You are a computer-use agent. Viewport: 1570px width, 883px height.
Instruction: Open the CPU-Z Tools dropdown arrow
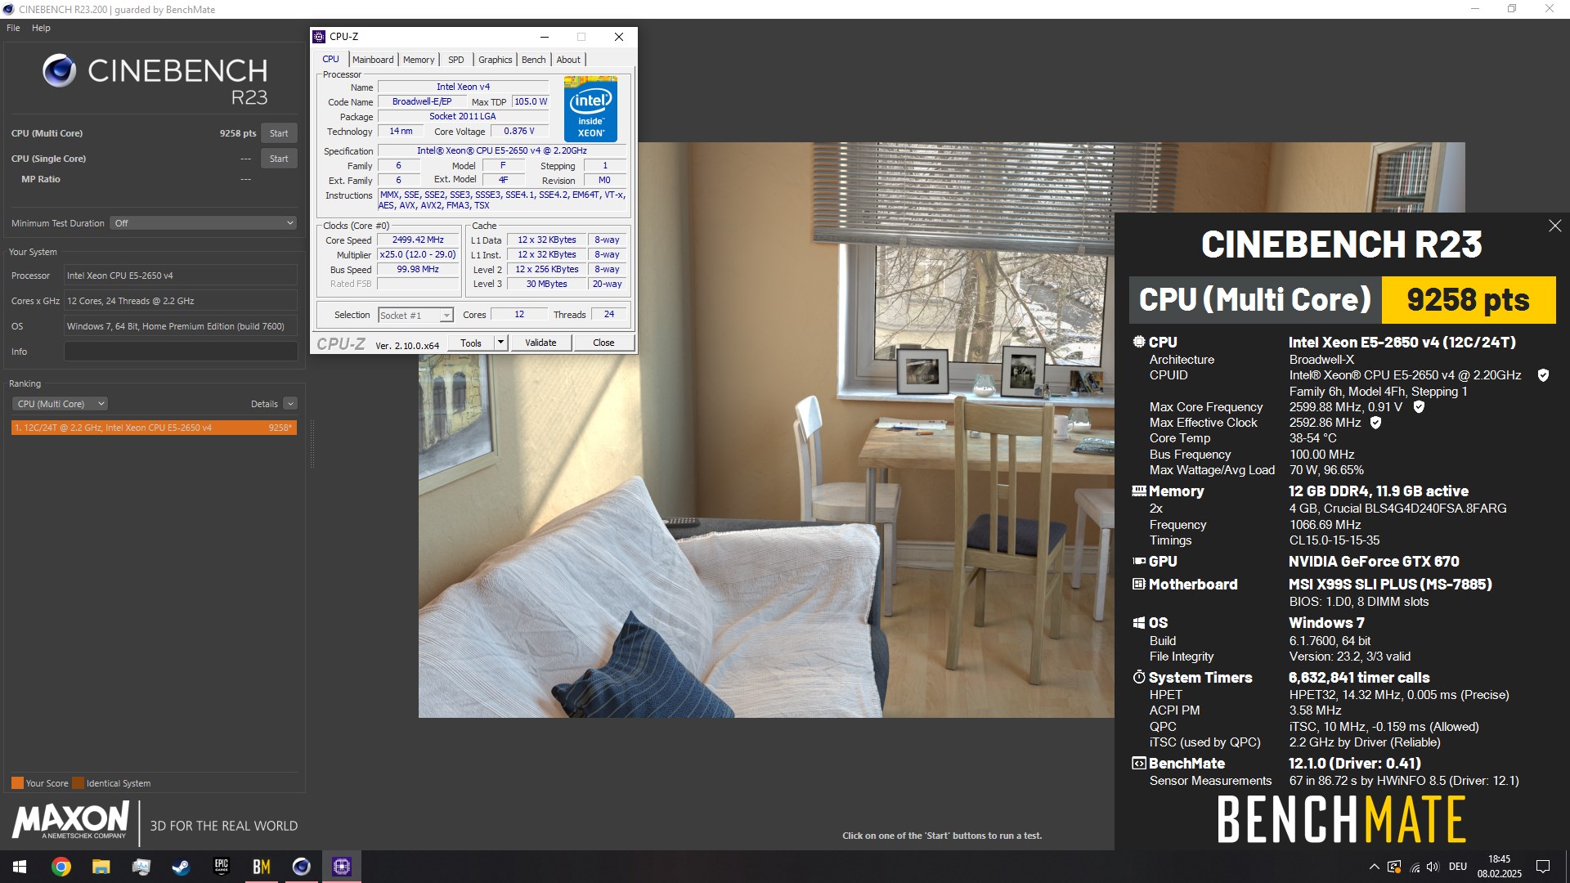(501, 343)
